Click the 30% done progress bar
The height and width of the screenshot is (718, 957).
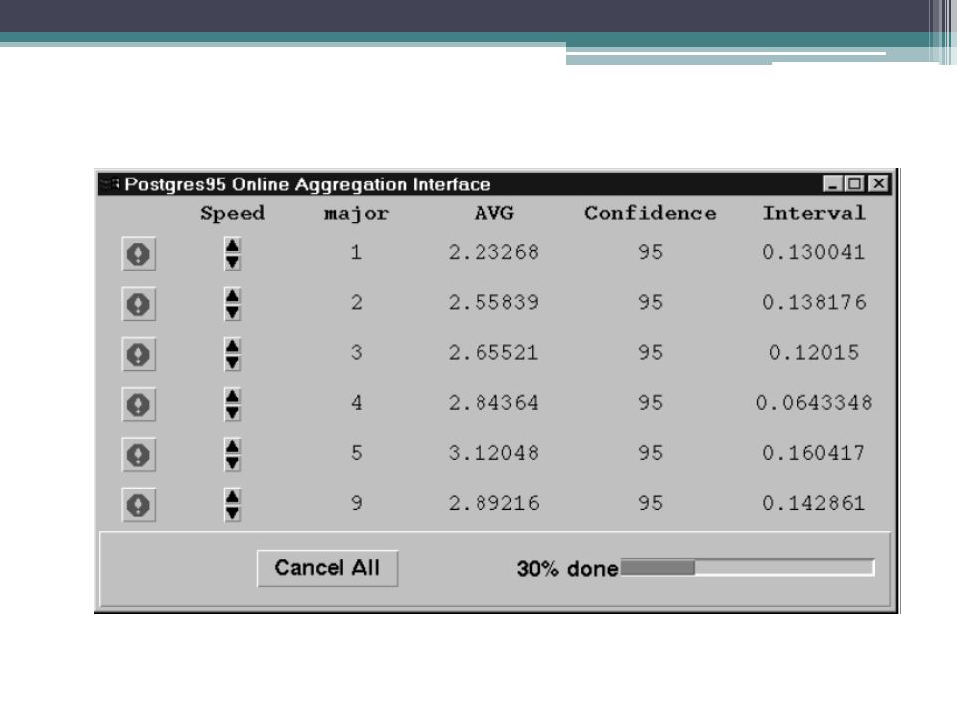748,567
